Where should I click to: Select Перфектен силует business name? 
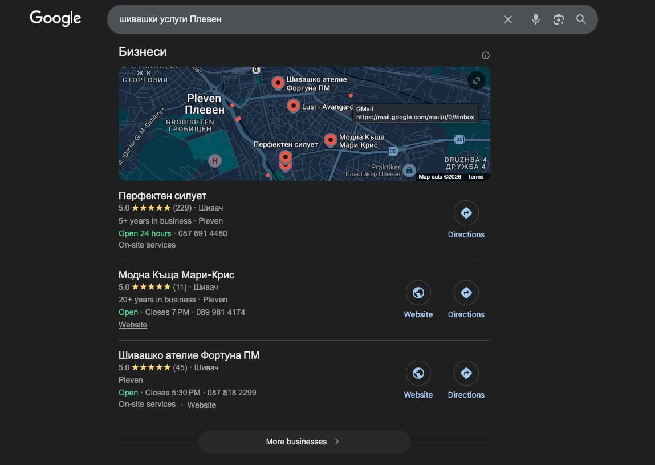click(x=162, y=195)
